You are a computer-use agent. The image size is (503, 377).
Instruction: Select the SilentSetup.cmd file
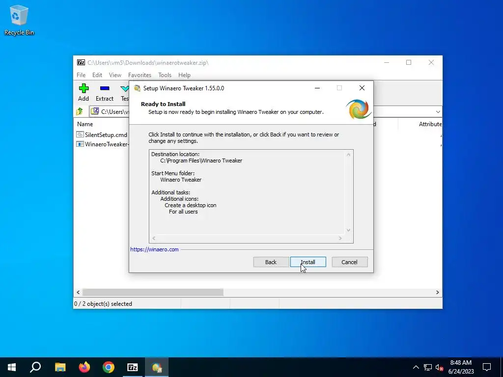tap(106, 135)
